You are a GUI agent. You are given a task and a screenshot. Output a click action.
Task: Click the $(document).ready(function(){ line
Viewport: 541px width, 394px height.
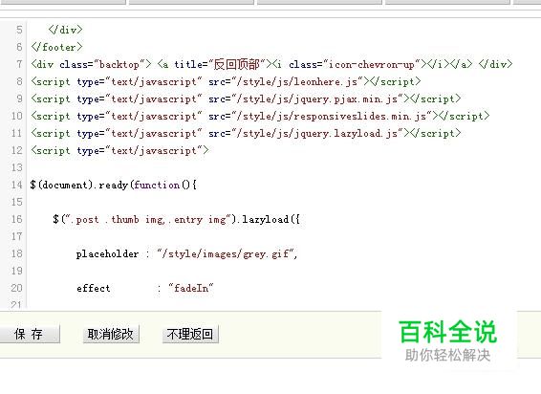point(114,186)
